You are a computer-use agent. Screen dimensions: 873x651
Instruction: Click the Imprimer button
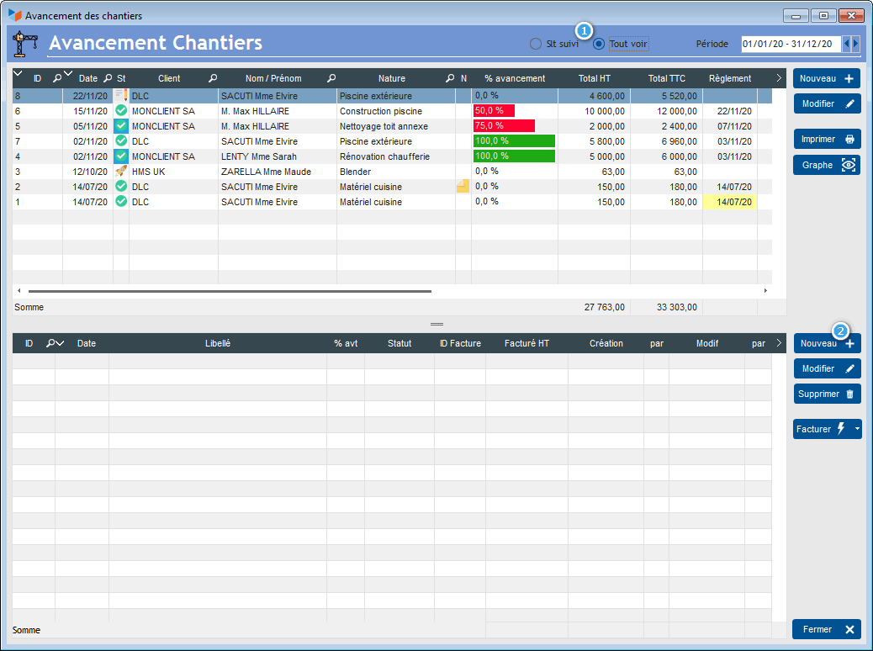point(827,139)
